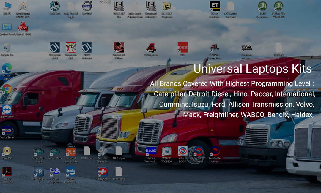Image resolution: width=321 pixels, height=193 pixels.
Task: Open DLB login file
Action: pos(87,153)
